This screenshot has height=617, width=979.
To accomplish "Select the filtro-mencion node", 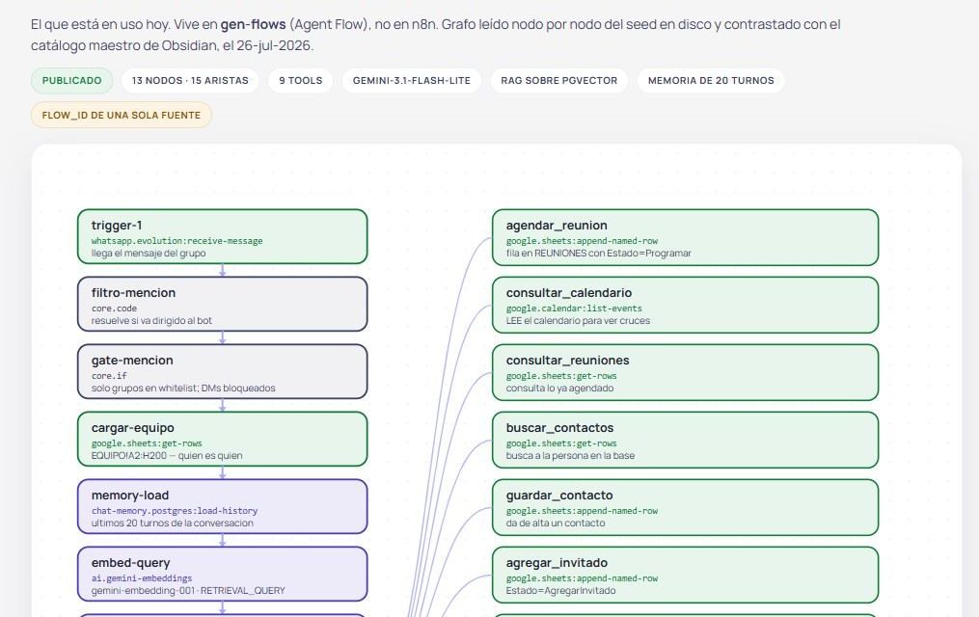I will [222, 304].
